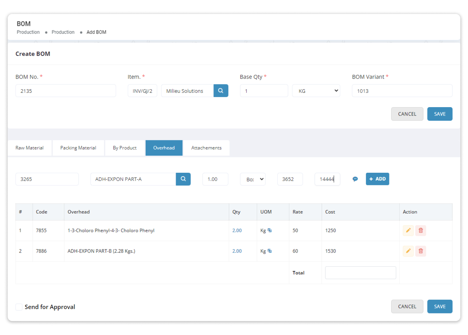This screenshot has height=335, width=468.
Task: Click the item search magnifier icon
Action: coord(221,91)
